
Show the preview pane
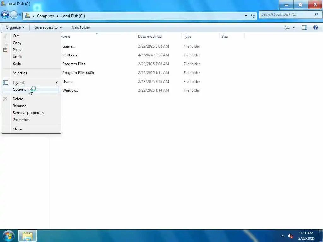304,27
